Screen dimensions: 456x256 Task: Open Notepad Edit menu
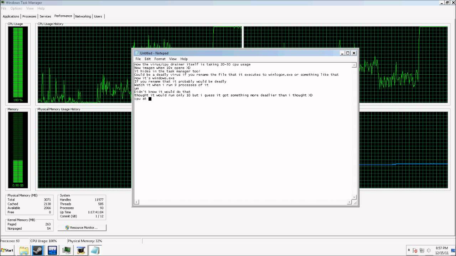pos(147,59)
